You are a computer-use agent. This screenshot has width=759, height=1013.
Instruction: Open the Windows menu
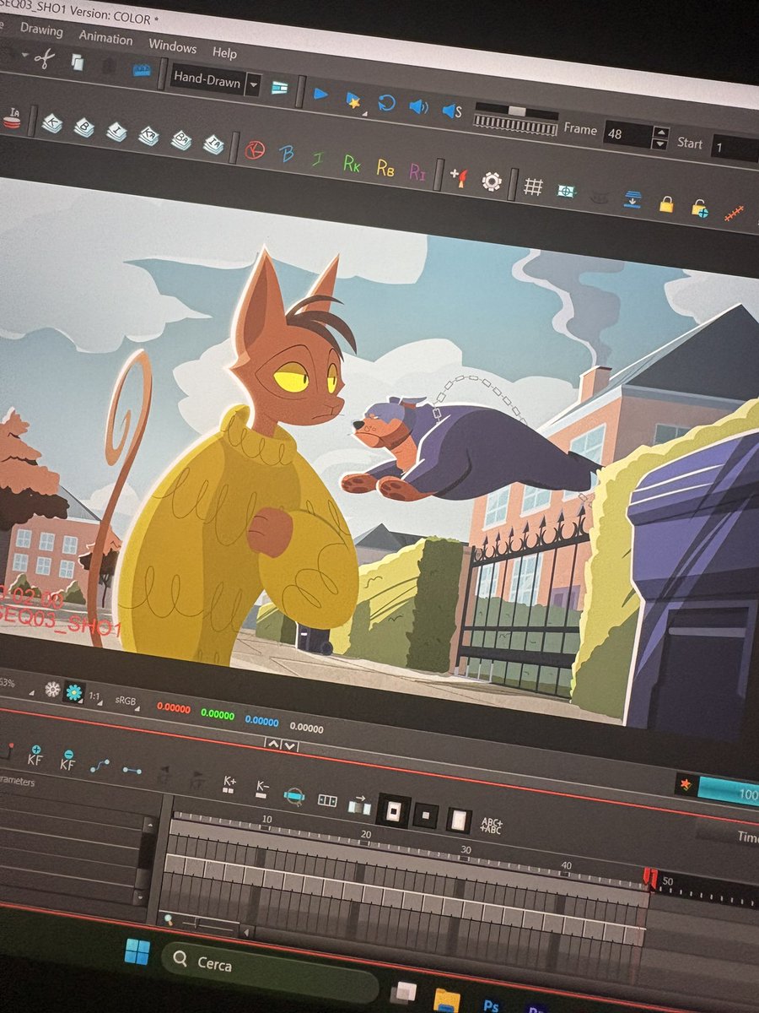pos(172,46)
